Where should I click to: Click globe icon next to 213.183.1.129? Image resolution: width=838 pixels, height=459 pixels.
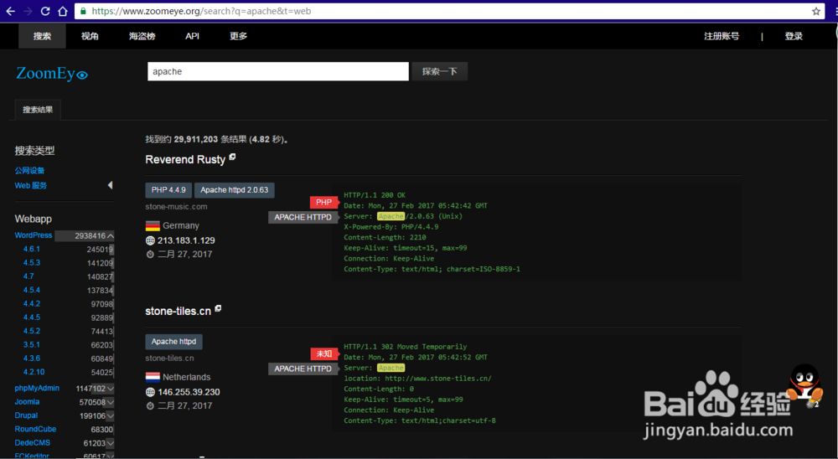(x=150, y=240)
